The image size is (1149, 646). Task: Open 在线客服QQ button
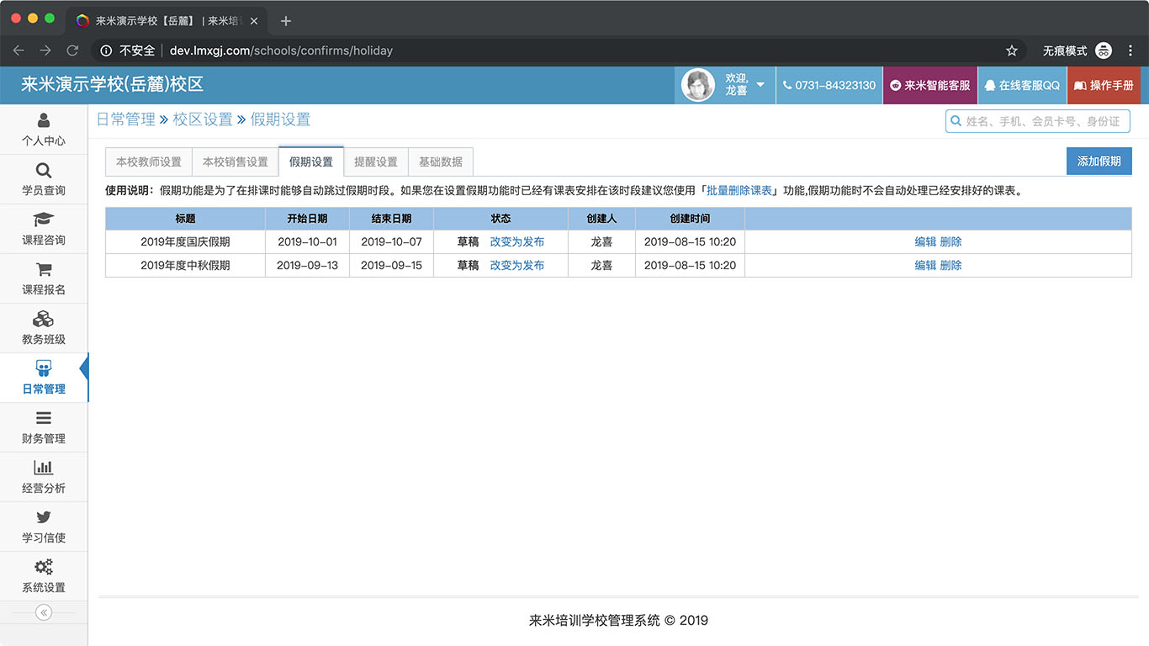coord(1022,86)
